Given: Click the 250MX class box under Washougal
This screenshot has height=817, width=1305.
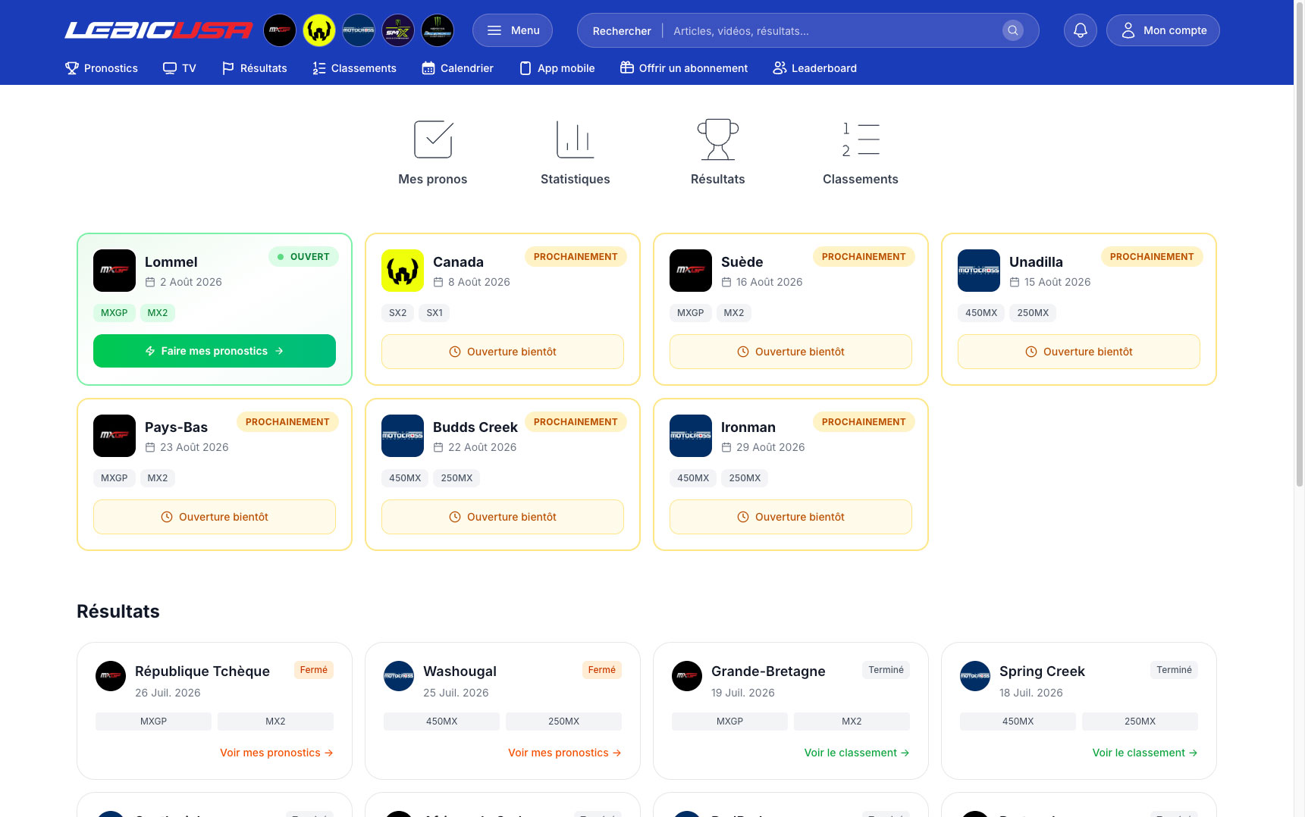Looking at the screenshot, I should pyautogui.click(x=563, y=722).
